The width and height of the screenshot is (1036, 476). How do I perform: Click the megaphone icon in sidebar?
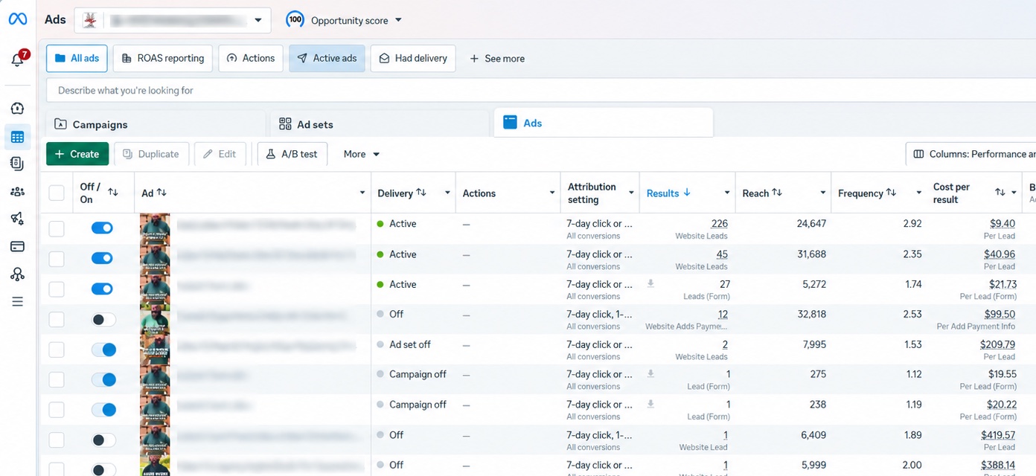[x=18, y=219]
